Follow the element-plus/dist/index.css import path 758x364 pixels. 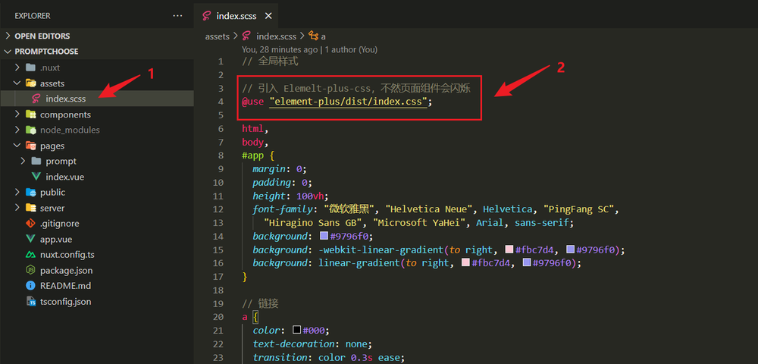point(348,102)
